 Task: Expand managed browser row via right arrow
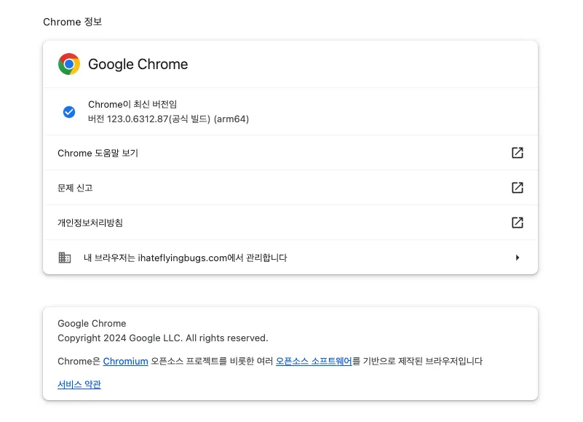(517, 258)
